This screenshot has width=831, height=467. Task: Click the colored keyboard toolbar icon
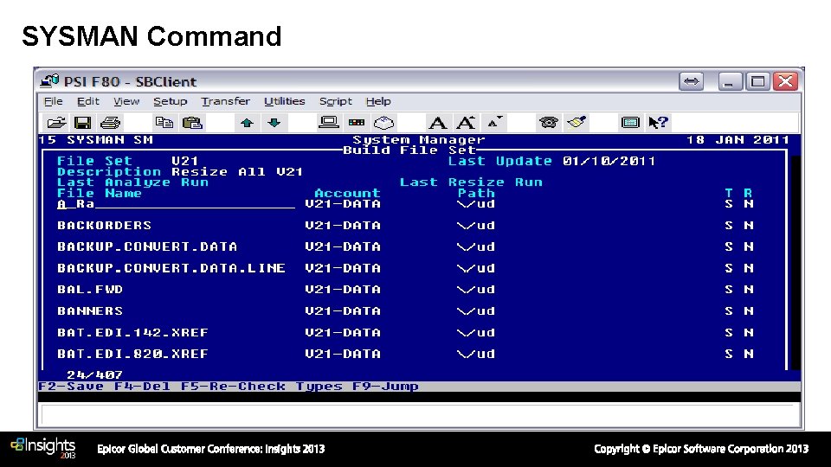pyautogui.click(x=357, y=123)
